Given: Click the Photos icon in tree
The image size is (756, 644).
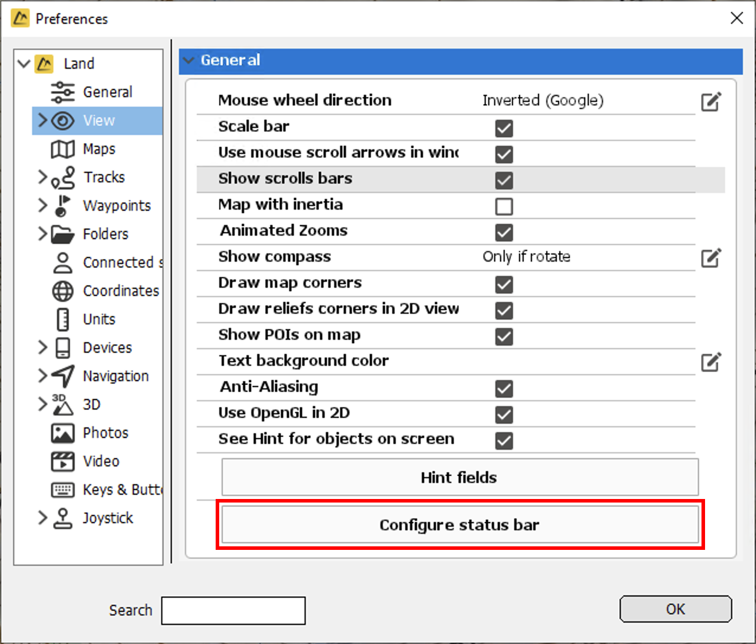Looking at the screenshot, I should coord(63,433).
